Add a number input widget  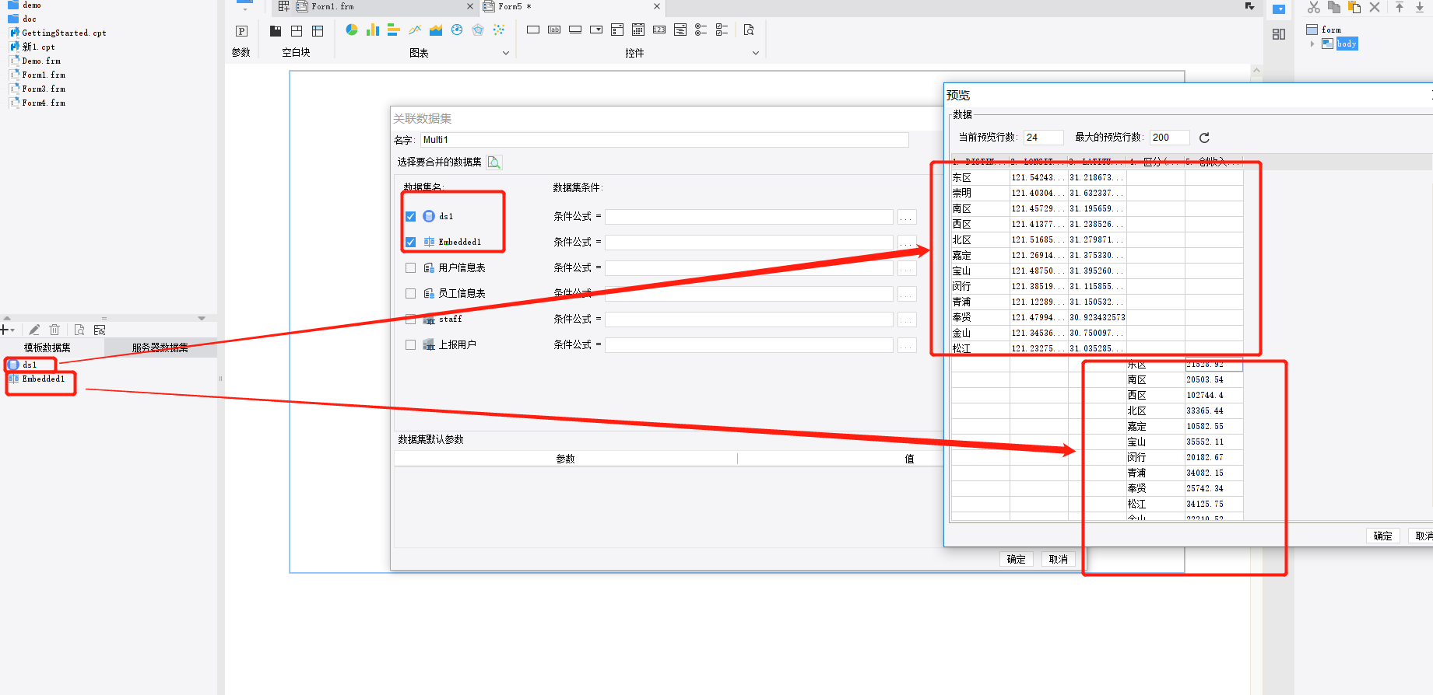[x=659, y=30]
